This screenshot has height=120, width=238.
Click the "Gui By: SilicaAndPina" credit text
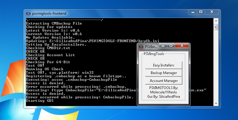pos(164,96)
